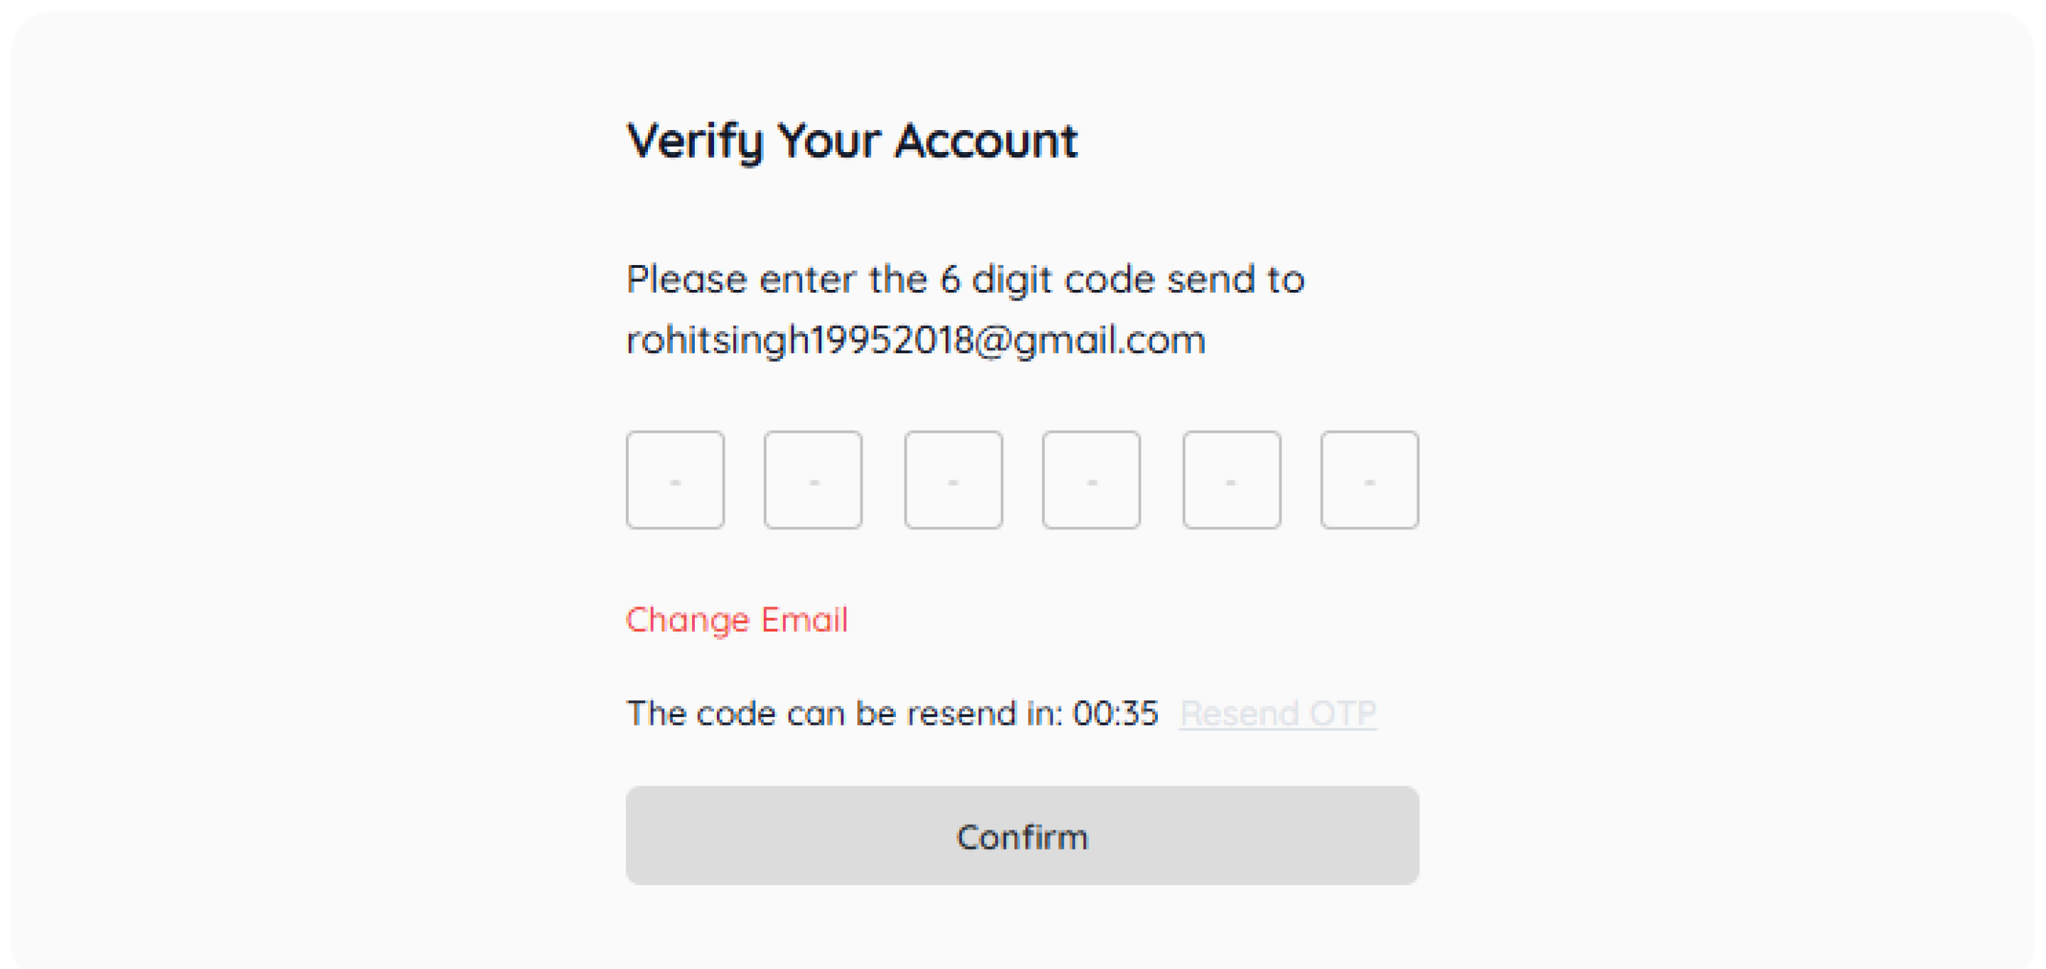
Task: Select the third OTP digit field
Action: click(953, 480)
